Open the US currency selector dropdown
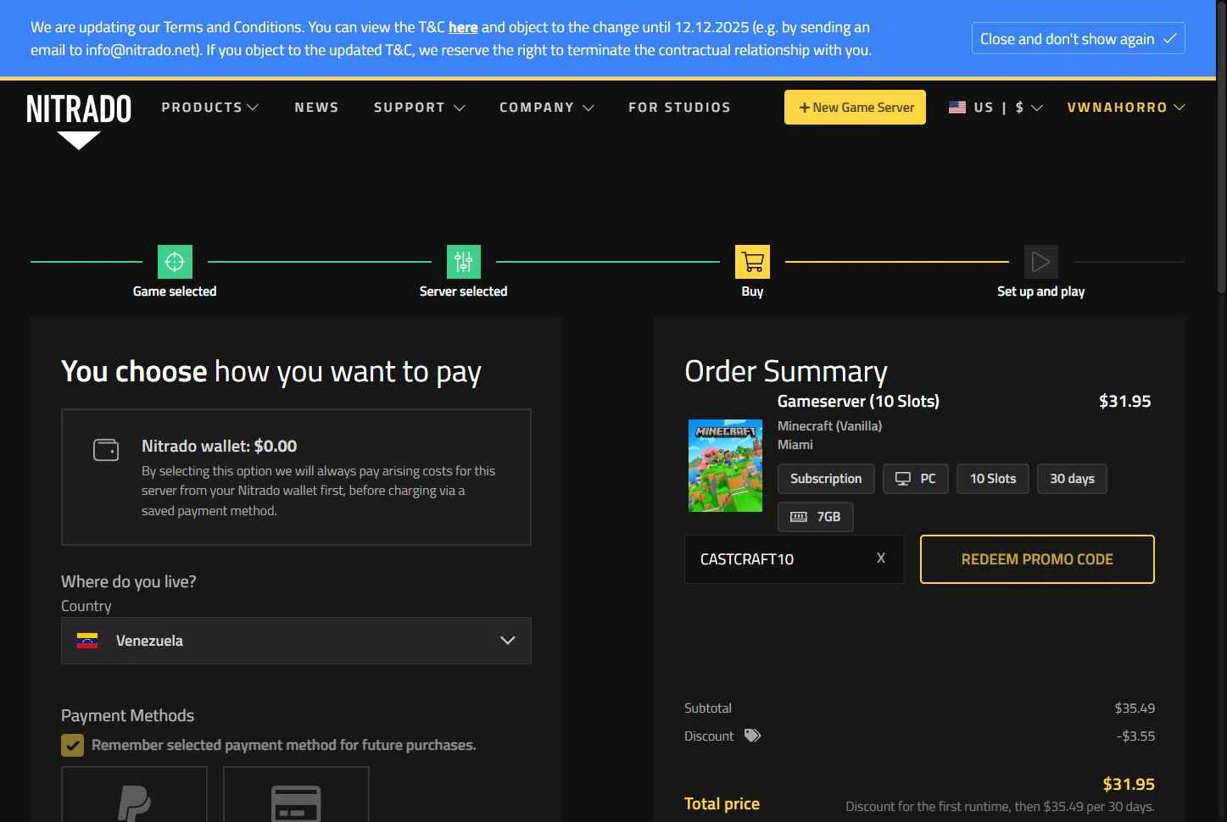Viewport: 1227px width, 822px height. pos(996,108)
